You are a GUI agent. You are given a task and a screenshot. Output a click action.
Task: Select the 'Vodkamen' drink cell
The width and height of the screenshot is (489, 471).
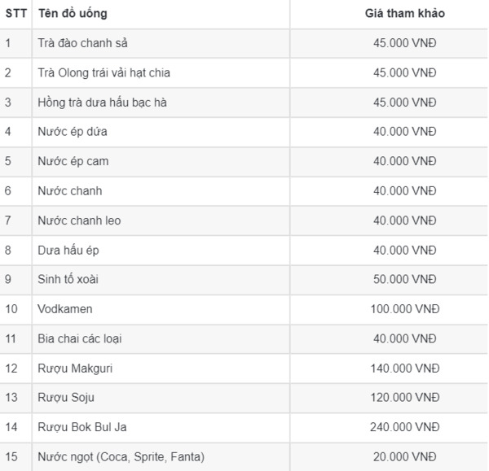click(64, 309)
